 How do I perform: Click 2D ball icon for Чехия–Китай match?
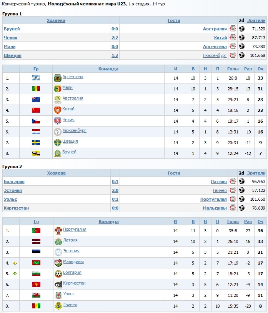pyautogui.click(x=241, y=38)
